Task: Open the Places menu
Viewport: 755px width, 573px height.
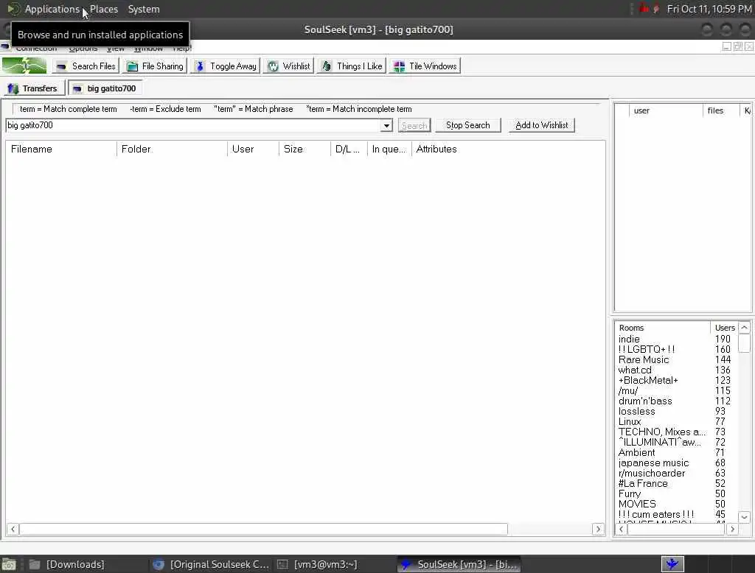Action: pos(104,9)
